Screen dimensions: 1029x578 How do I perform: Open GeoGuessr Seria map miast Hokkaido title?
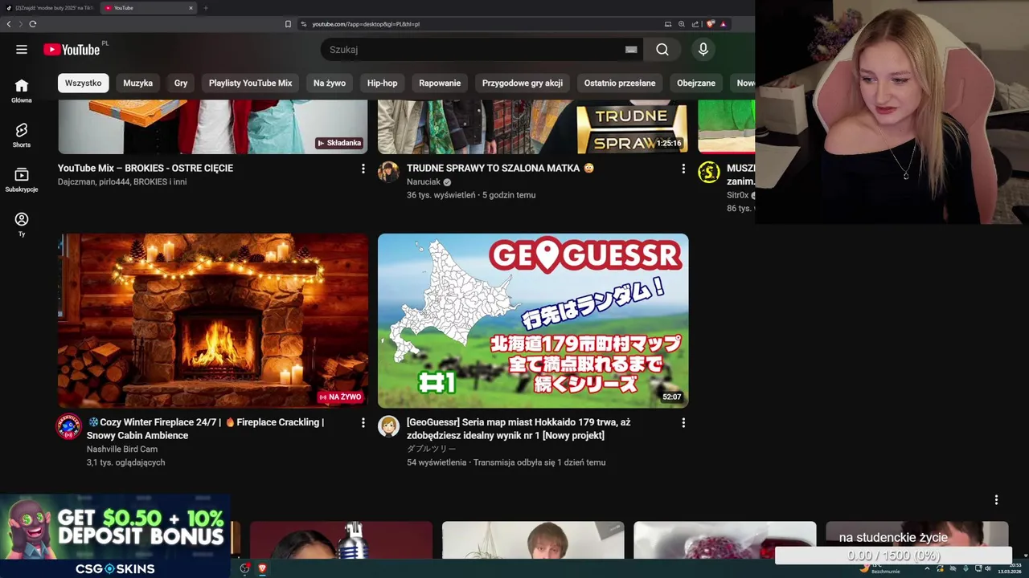click(519, 429)
